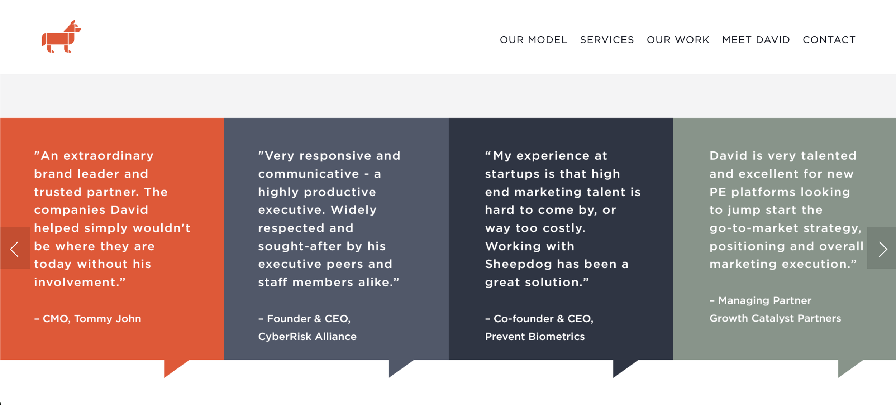
Task: Show previous testimonials with left arrow
Action: [15, 248]
